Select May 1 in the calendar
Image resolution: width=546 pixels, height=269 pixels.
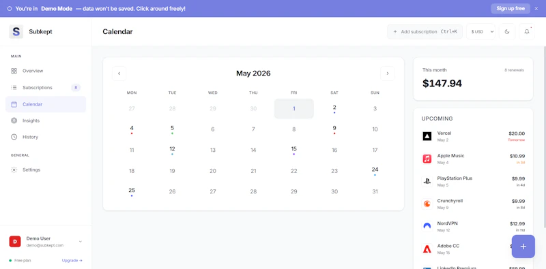point(294,109)
